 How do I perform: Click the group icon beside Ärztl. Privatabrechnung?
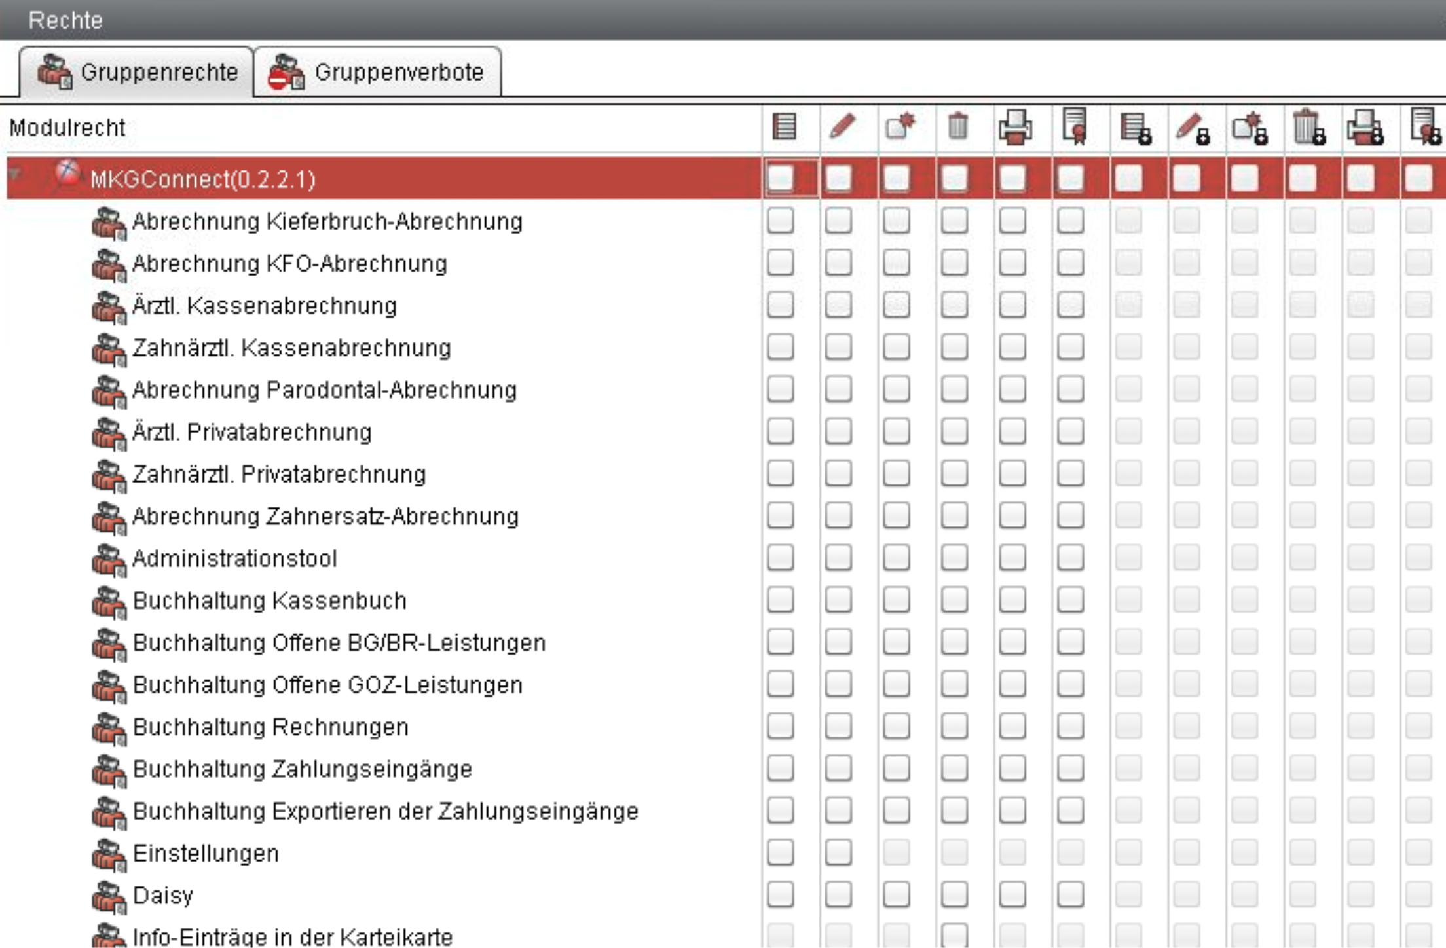(109, 433)
